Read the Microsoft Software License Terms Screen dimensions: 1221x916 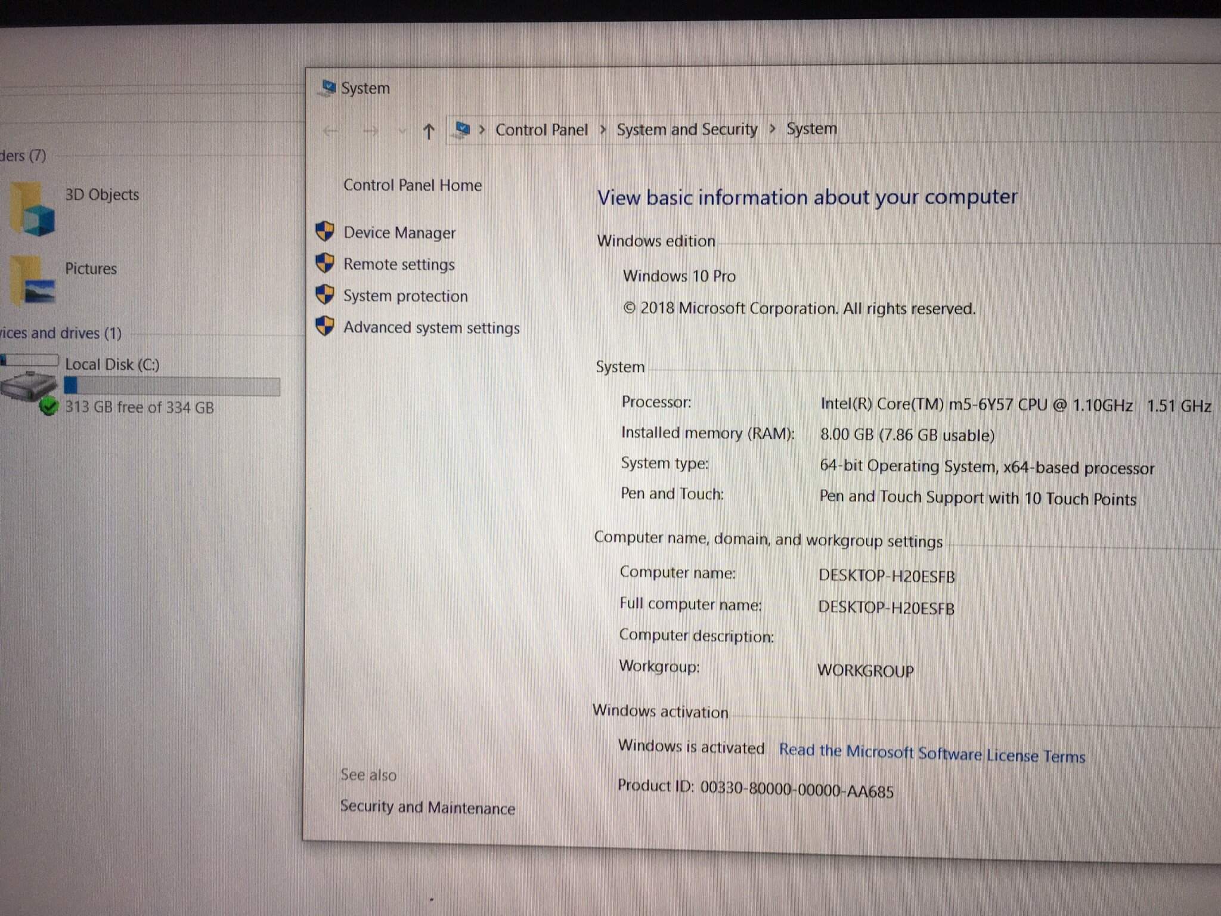coord(932,753)
